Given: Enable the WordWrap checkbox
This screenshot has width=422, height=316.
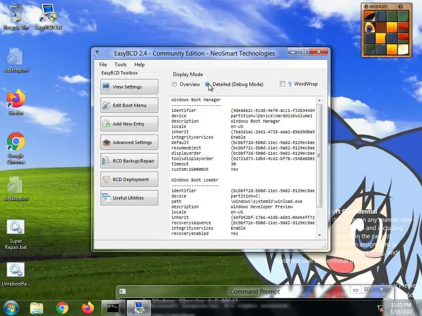Looking at the screenshot, I should coord(282,84).
